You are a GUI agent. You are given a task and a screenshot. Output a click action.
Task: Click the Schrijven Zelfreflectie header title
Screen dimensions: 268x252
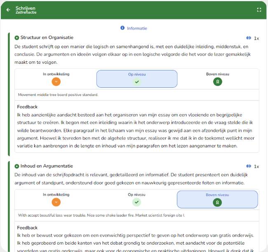[x=26, y=10]
